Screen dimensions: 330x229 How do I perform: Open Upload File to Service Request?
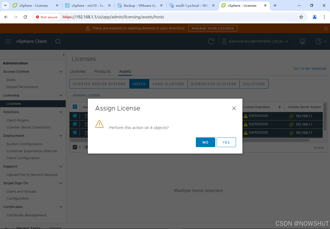coord(32,175)
